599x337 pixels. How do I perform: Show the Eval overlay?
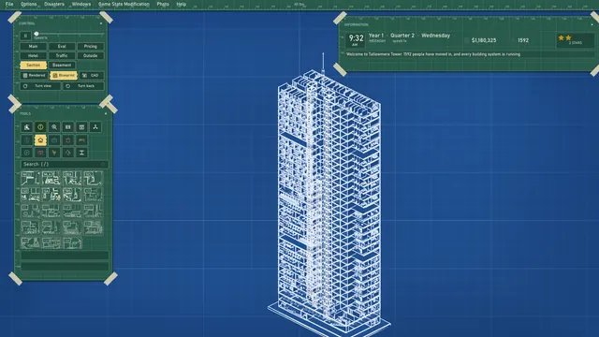(62, 46)
